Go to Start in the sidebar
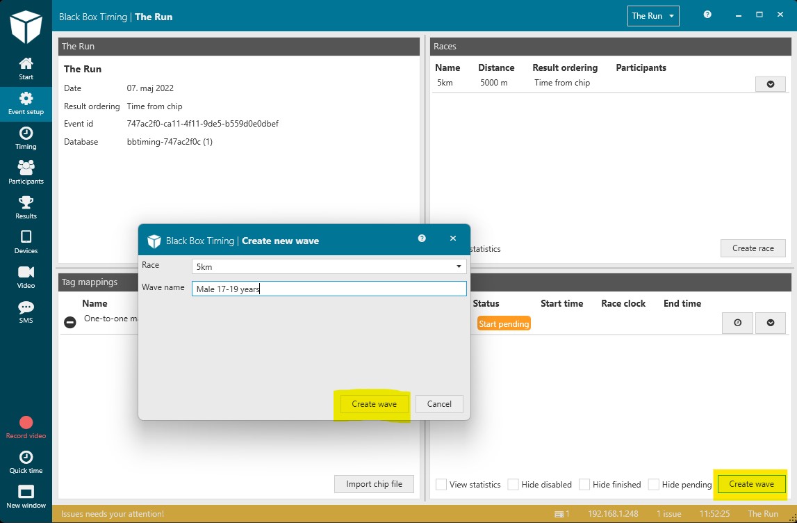The width and height of the screenshot is (797, 523). [x=26, y=69]
